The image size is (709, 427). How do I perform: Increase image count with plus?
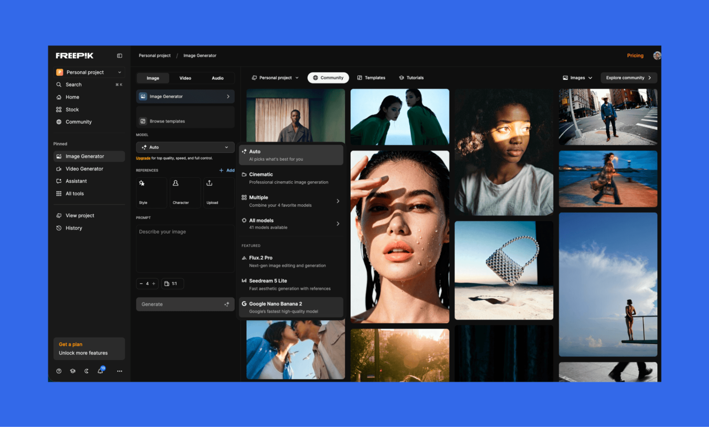click(154, 284)
